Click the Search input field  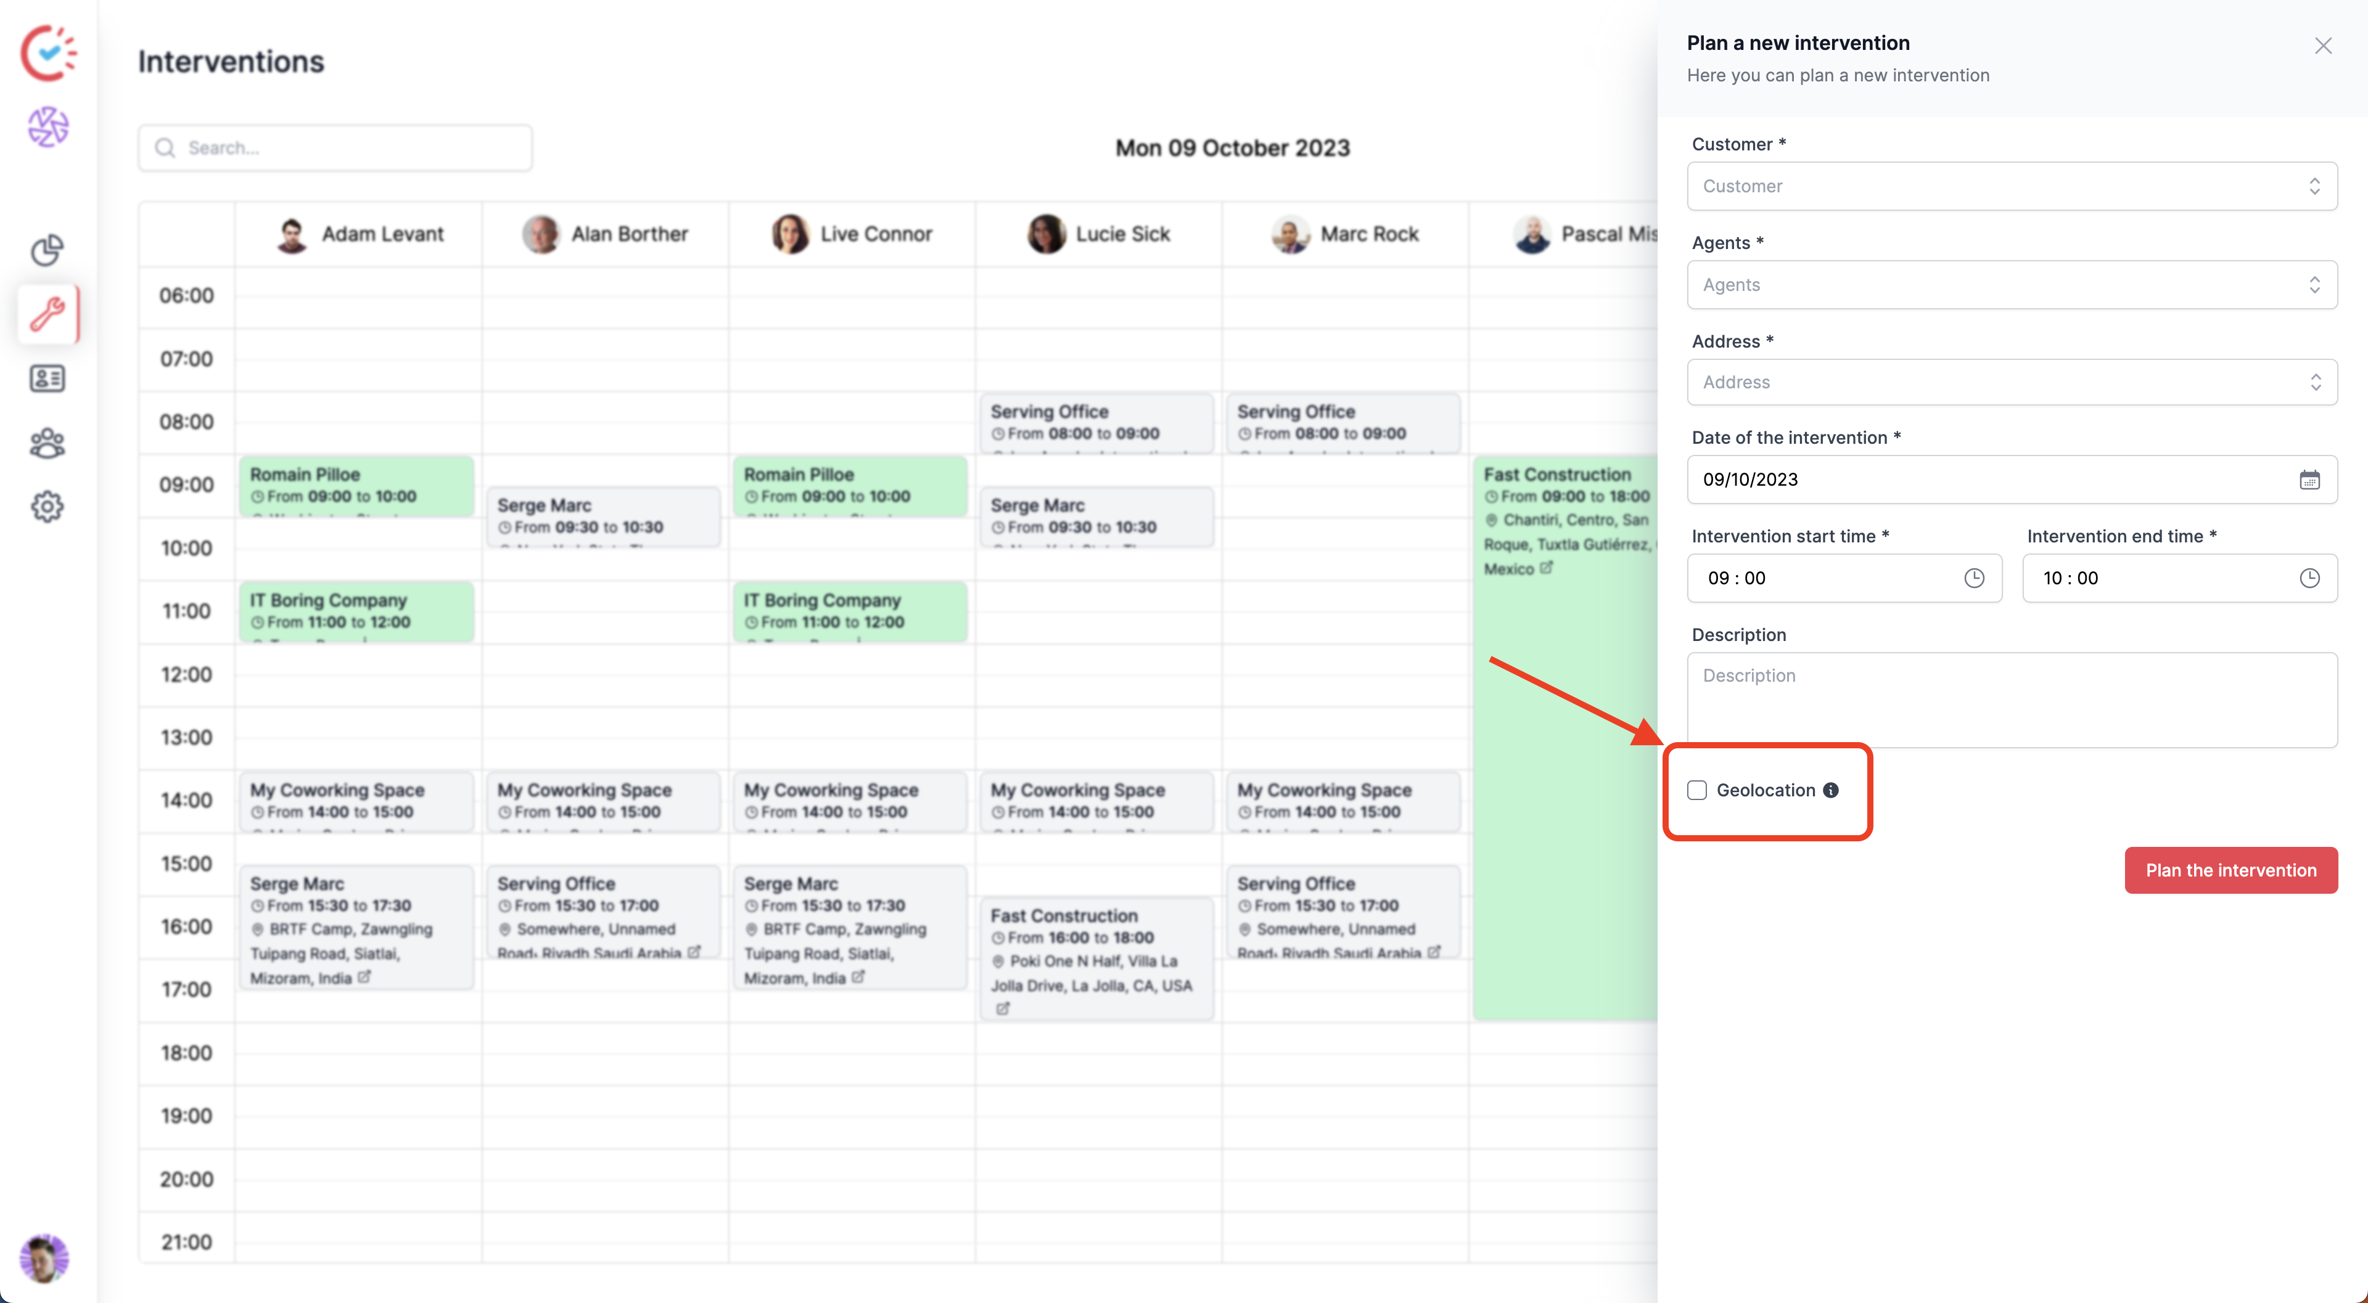[335, 148]
